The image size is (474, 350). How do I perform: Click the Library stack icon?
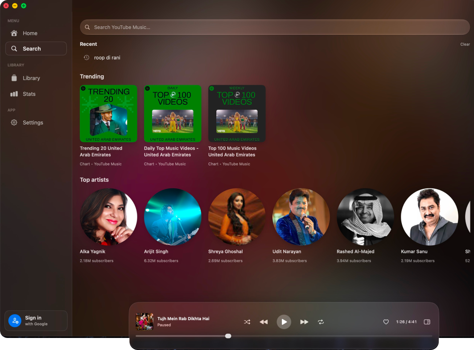(x=14, y=78)
